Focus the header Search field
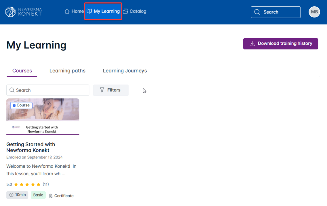 click(x=276, y=12)
